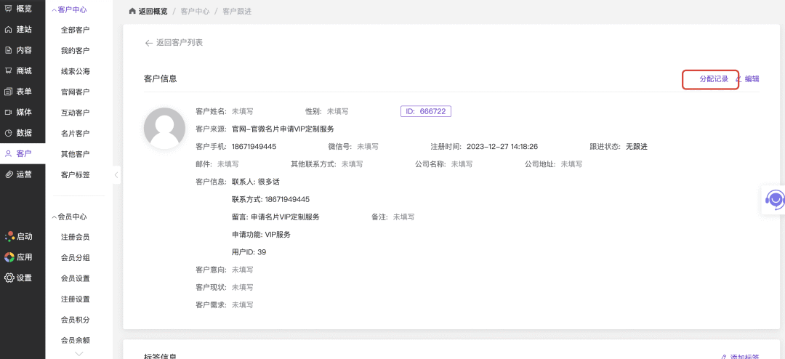Click the customer avatar placeholder
Image resolution: width=785 pixels, height=359 pixels.
(164, 128)
